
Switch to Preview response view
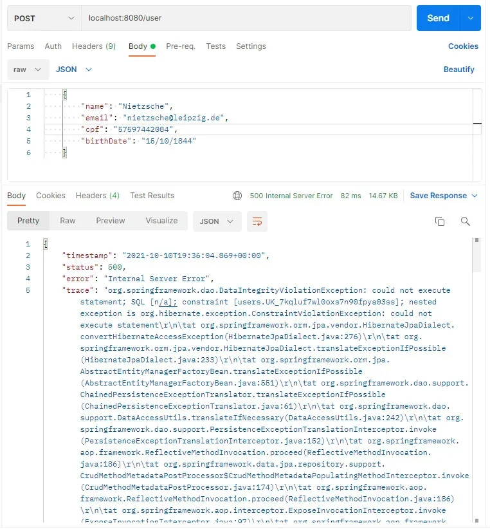(x=110, y=221)
